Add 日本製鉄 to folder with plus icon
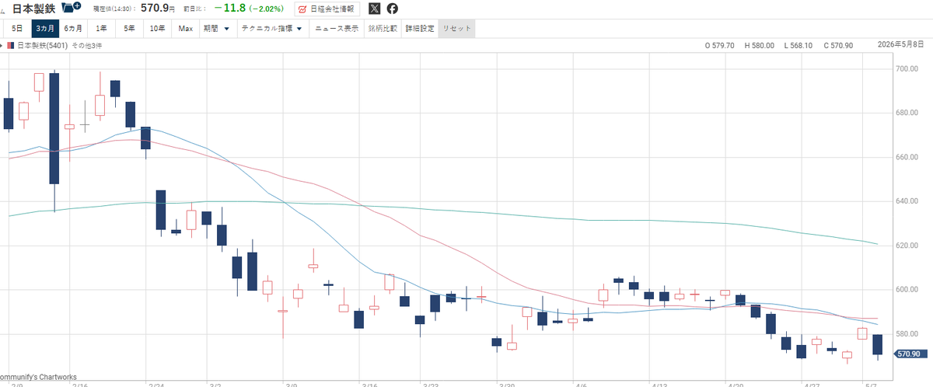 (x=72, y=8)
